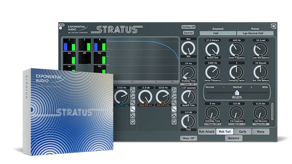Open the Pref button

point(61,25)
